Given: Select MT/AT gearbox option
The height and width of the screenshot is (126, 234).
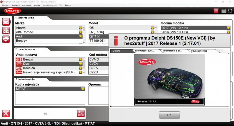Looking at the screenshot, I should pyautogui.click(x=50, y=89).
